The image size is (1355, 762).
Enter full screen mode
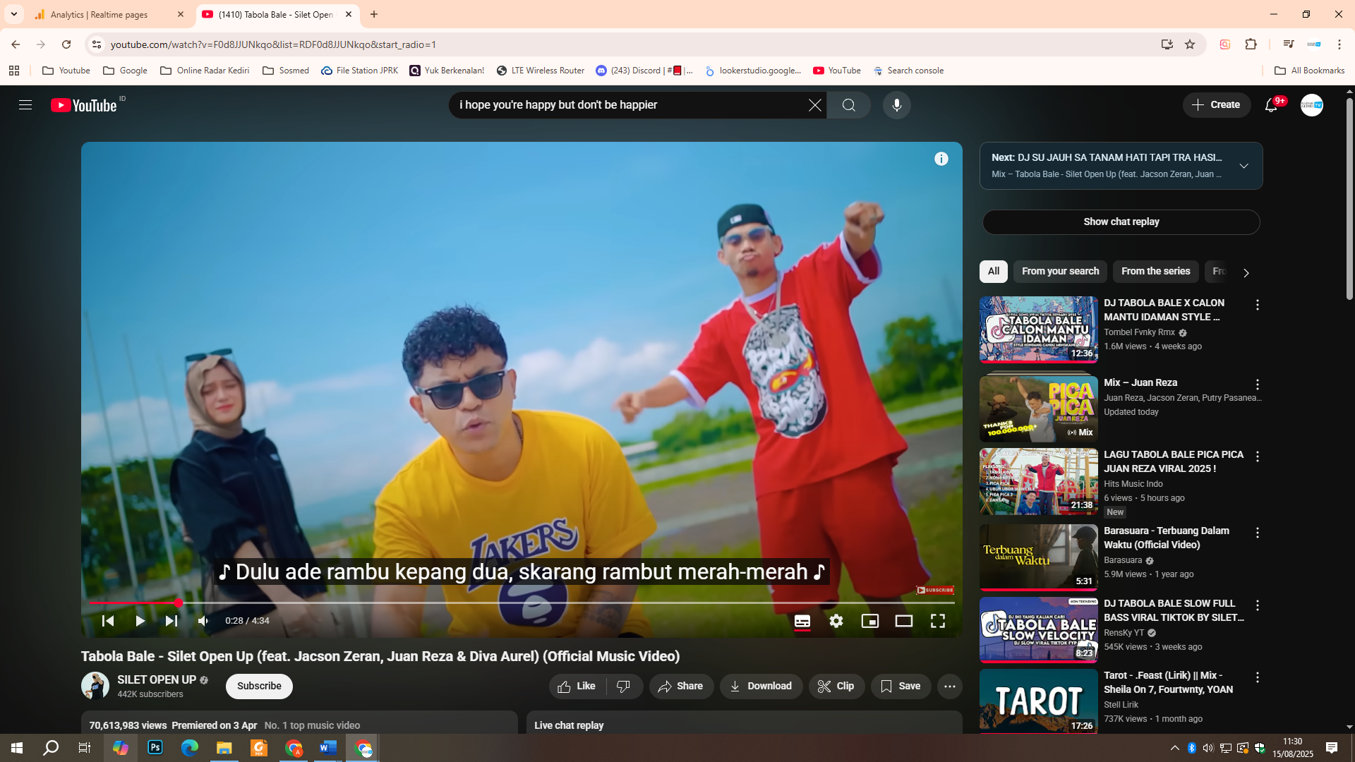coord(938,621)
